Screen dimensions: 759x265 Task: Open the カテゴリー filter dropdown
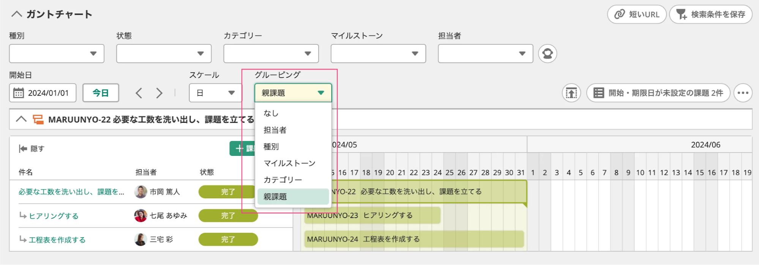(271, 53)
